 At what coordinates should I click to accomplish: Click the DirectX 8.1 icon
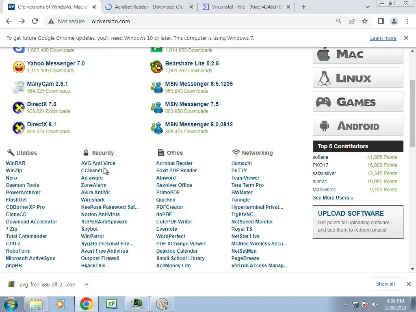(x=19, y=128)
